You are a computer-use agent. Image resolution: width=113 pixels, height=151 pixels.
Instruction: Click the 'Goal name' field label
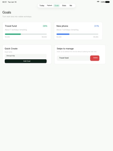click(x=8, y=52)
